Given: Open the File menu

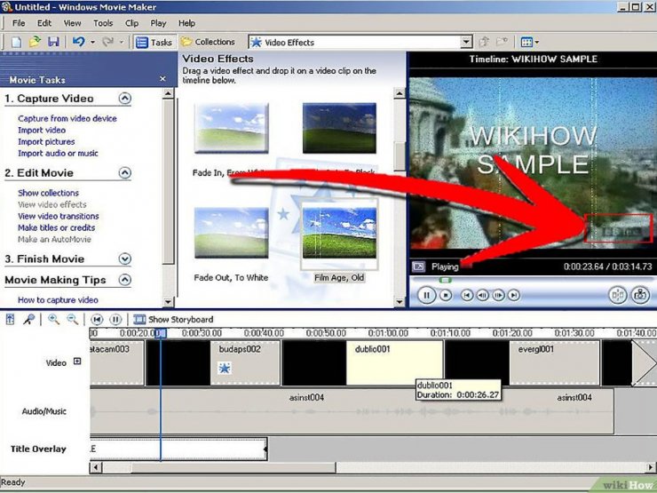Looking at the screenshot, I should [x=19, y=23].
